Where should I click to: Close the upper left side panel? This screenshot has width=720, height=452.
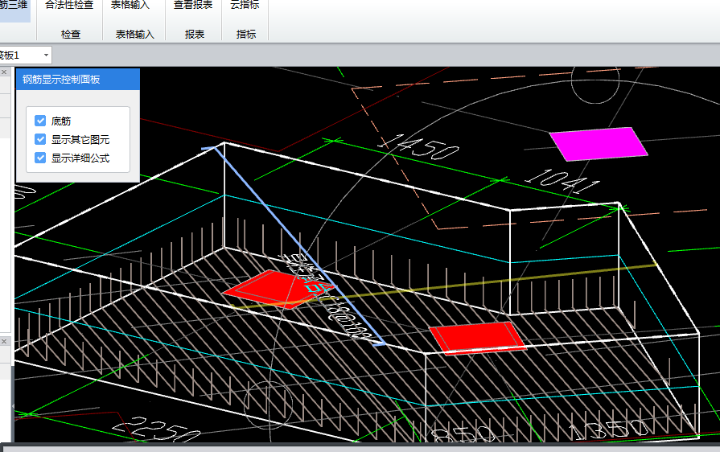pos(4,72)
